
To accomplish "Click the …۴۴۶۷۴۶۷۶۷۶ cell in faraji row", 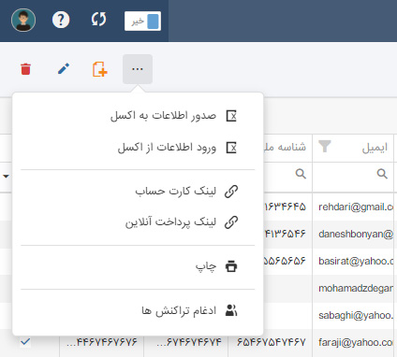I will coord(102,343).
